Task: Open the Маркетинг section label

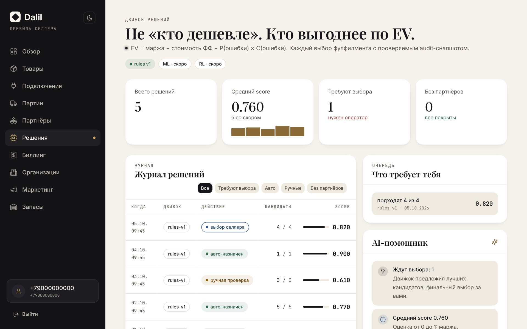Action: click(x=38, y=189)
